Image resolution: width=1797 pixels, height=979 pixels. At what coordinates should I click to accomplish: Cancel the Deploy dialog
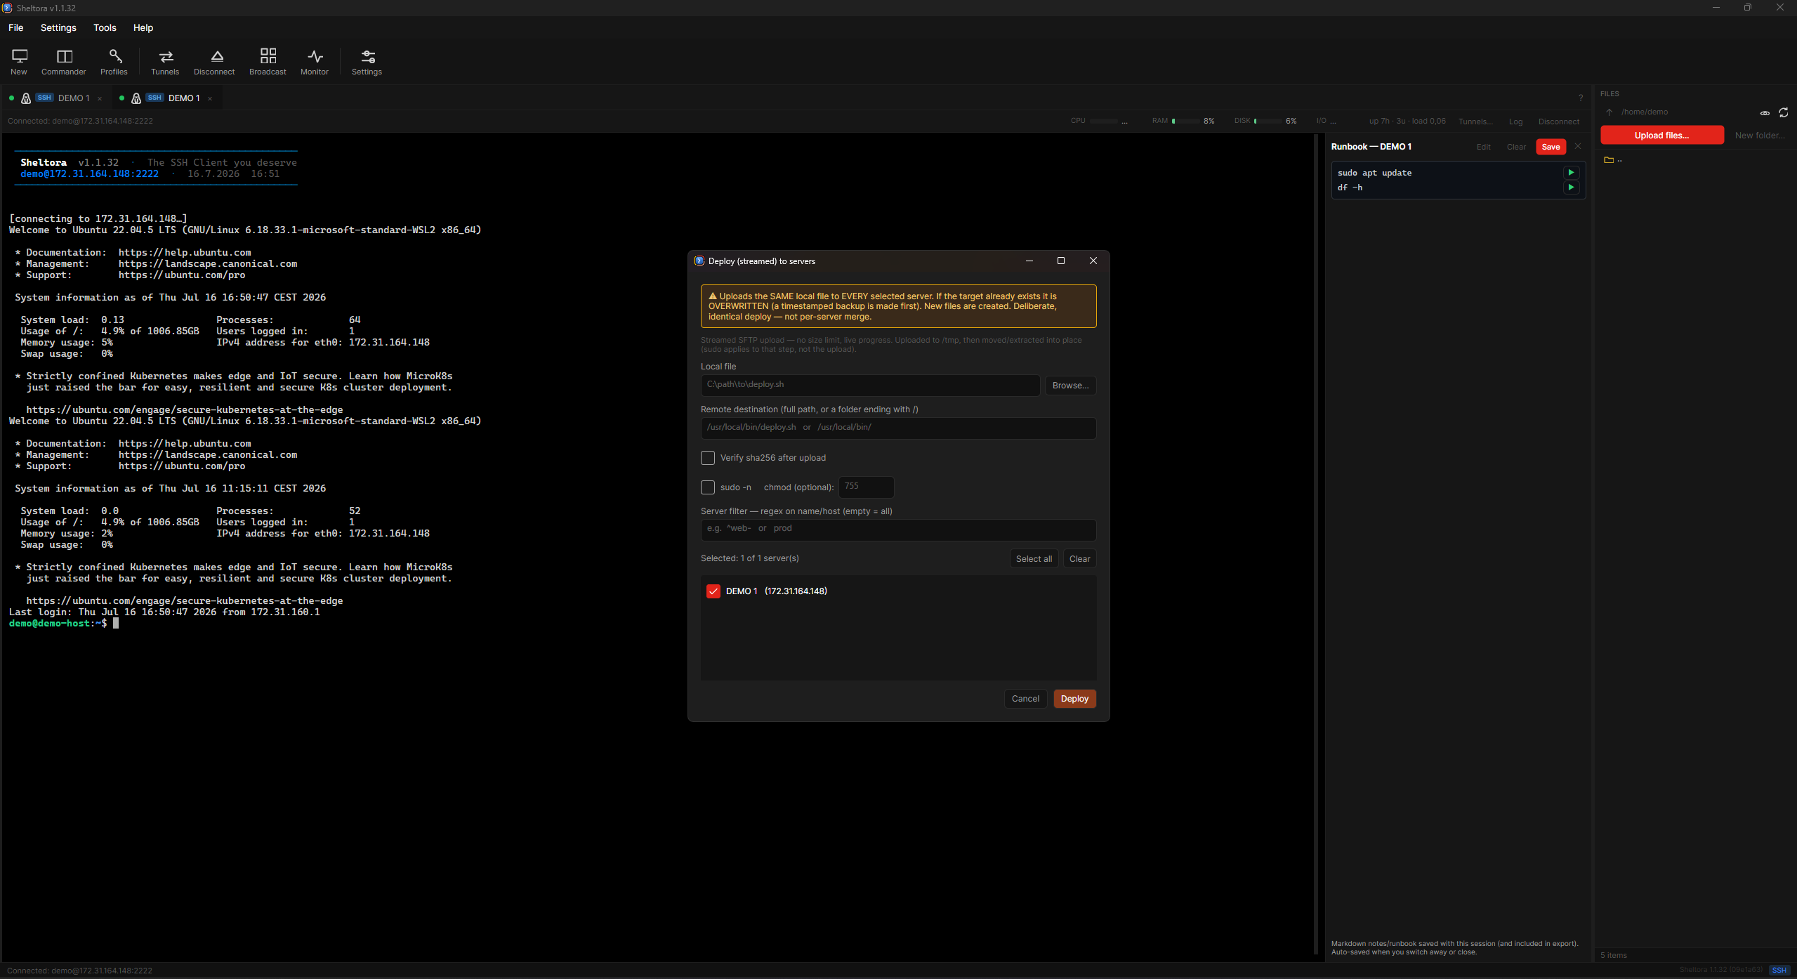tap(1025, 698)
